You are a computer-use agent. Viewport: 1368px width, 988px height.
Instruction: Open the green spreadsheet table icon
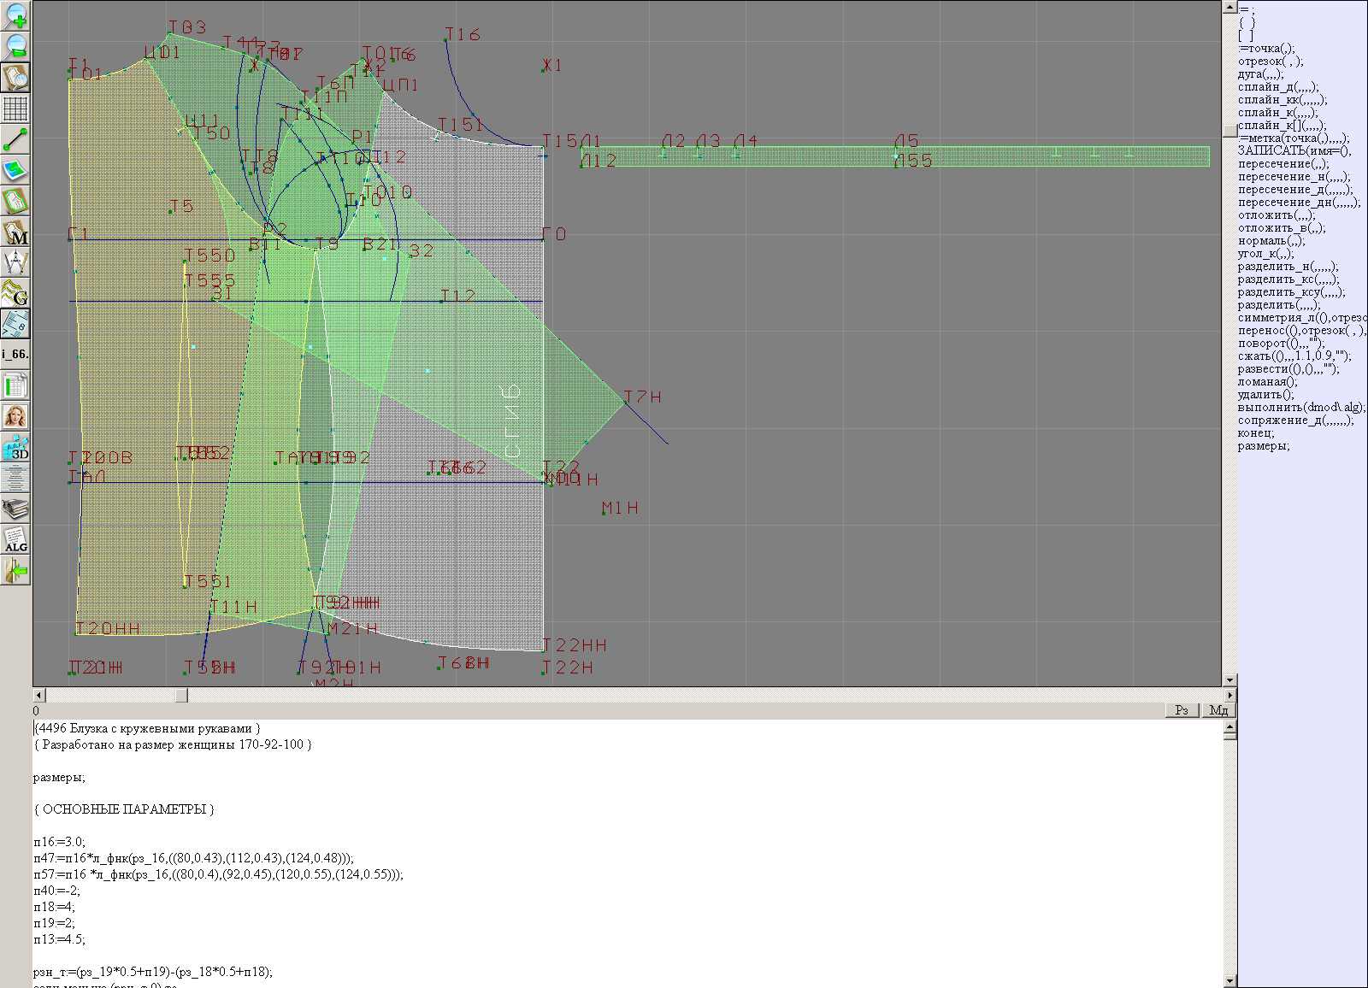[15, 386]
